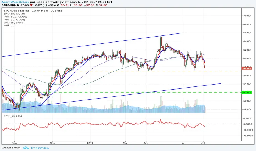Click the 2017 date axis label
The height and width of the screenshot is (151, 256).
(x=90, y=143)
